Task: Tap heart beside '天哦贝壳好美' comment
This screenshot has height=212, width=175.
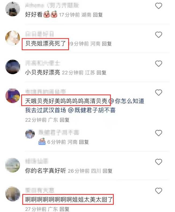Action: point(159,93)
